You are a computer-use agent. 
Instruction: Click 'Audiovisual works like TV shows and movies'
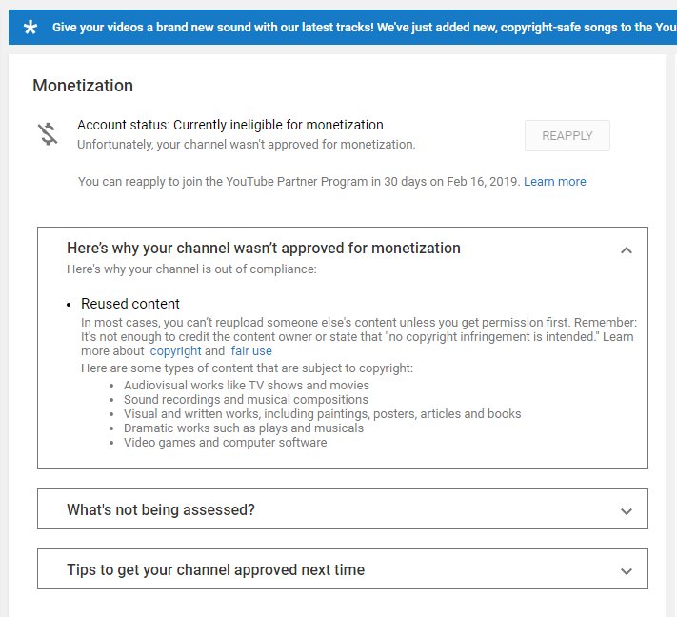point(247,385)
